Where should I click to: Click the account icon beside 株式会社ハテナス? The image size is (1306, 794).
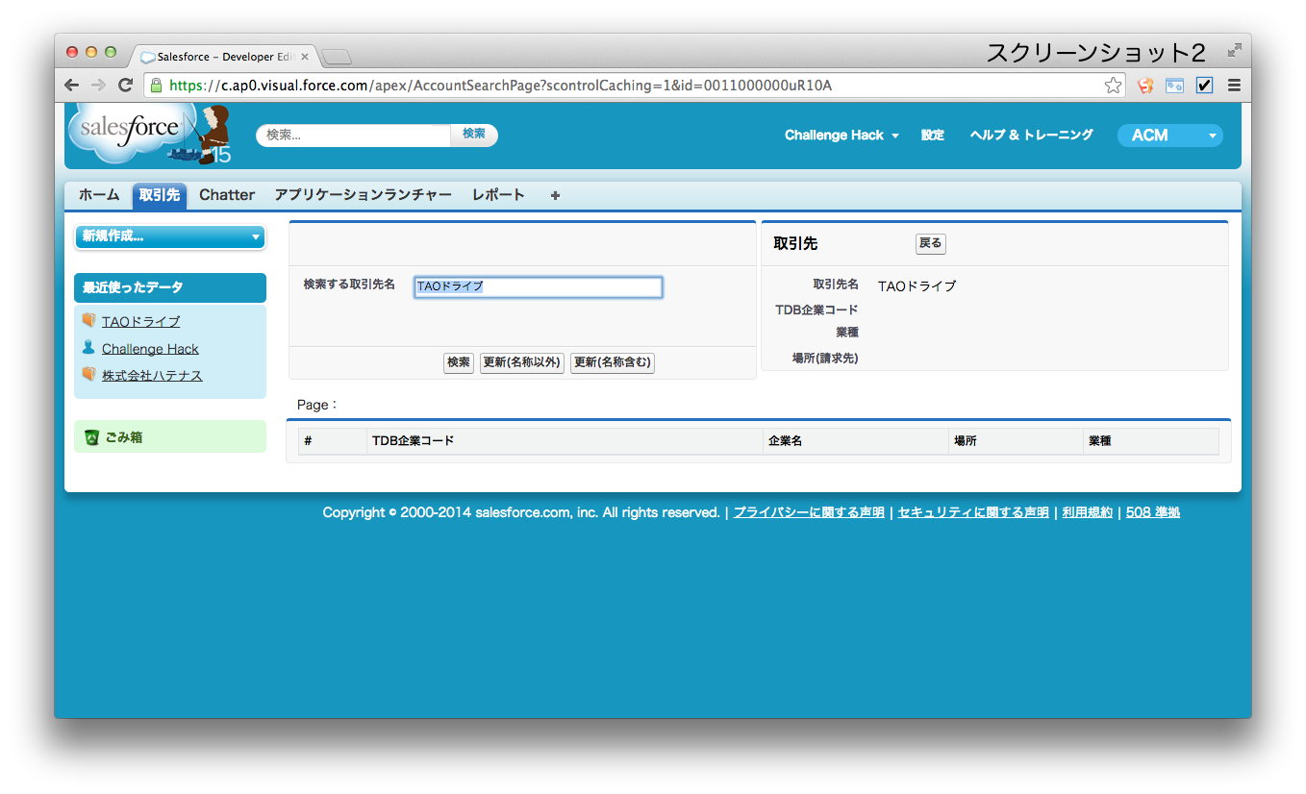89,374
